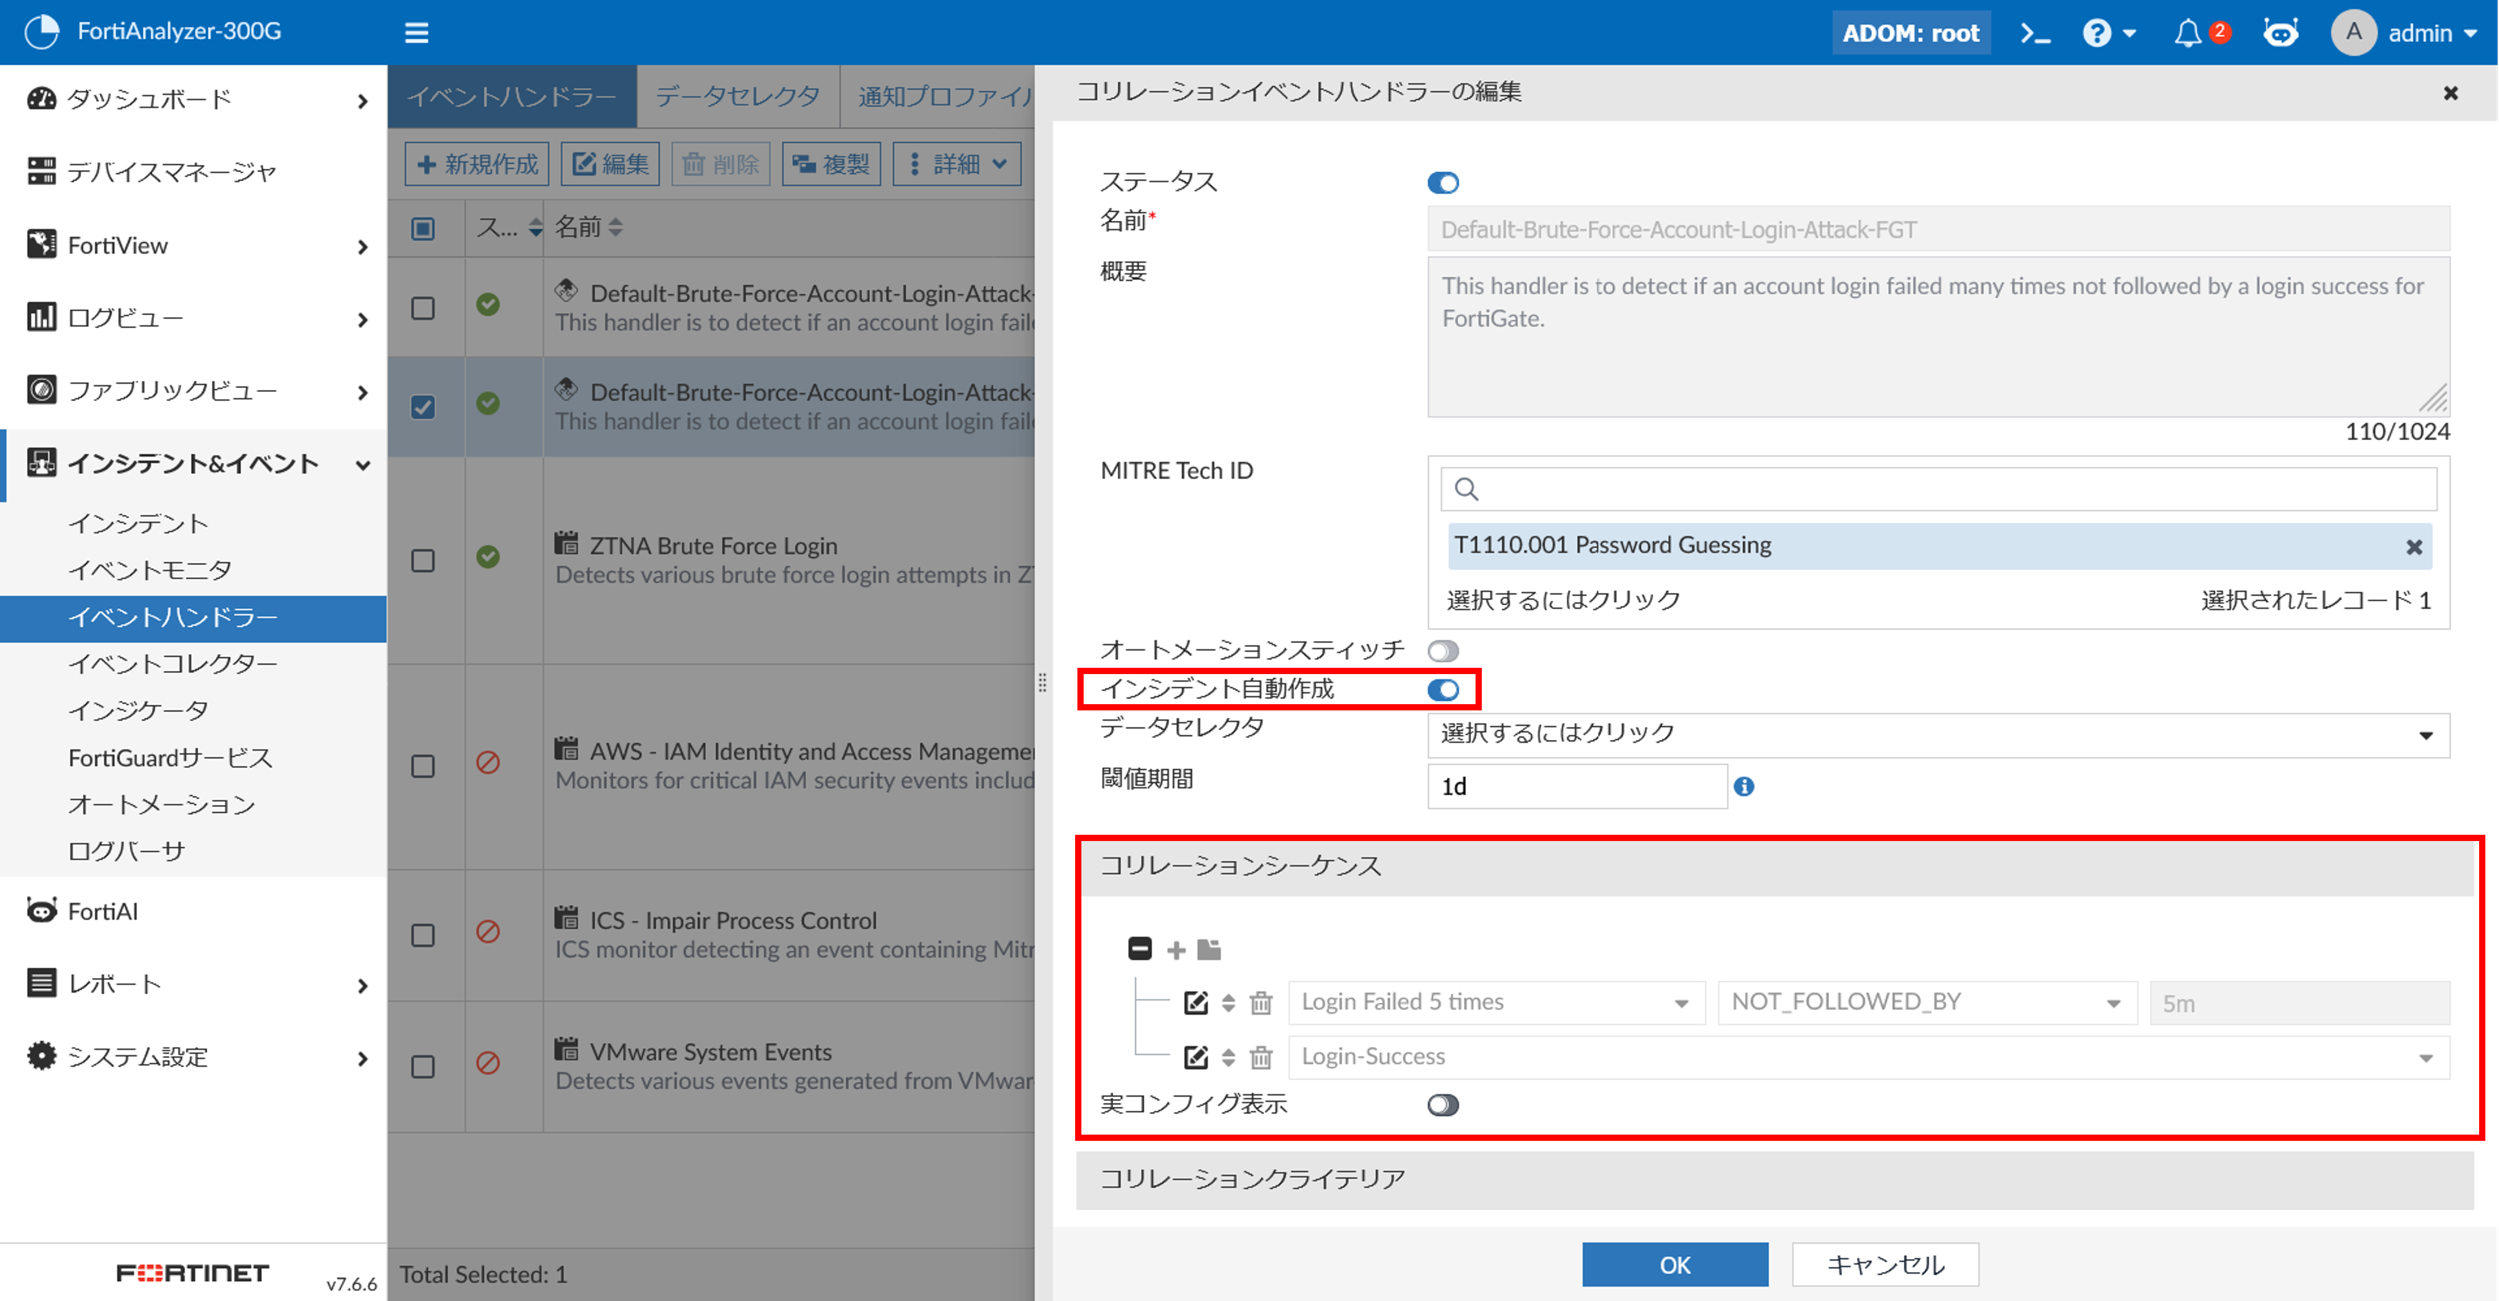Remove T1110.001 Password Guessing tag
This screenshot has width=2499, height=1301.
pyautogui.click(x=2414, y=546)
